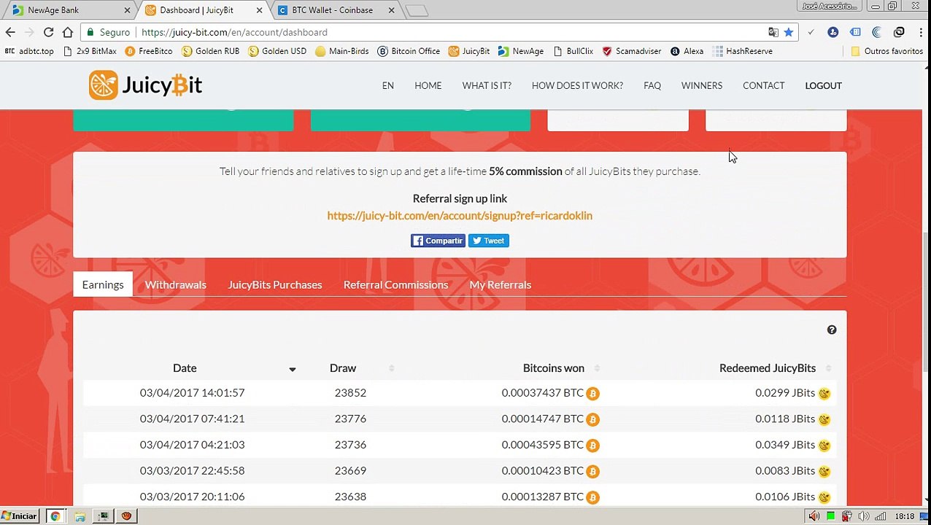
Task: Open WHAT IS IT? nav item
Action: point(487,85)
